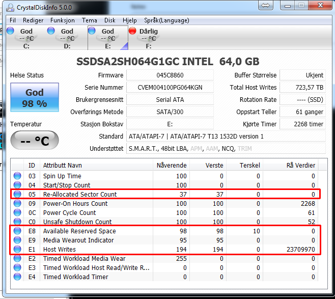Click the Rå Verdier column header
This screenshot has width=335, height=299.
(x=291, y=165)
